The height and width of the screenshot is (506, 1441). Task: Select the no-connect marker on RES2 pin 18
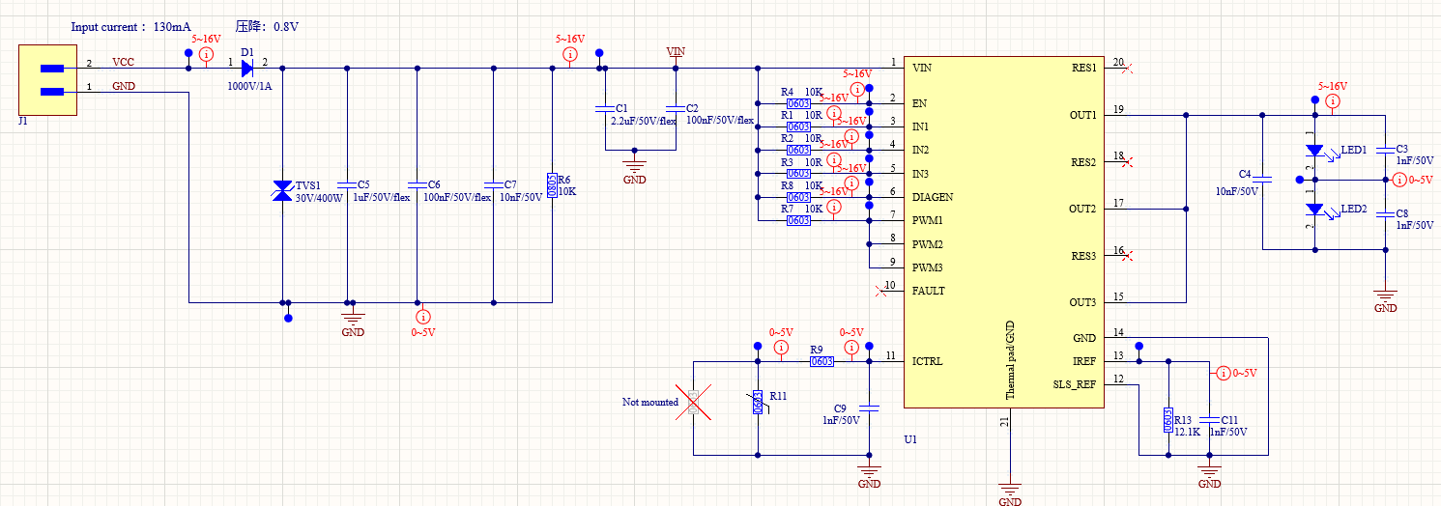[x=1130, y=162]
